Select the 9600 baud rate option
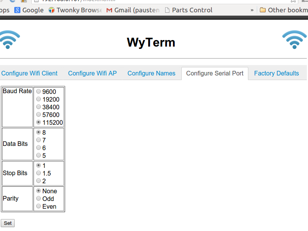The height and width of the screenshot is (231, 308). click(x=38, y=92)
